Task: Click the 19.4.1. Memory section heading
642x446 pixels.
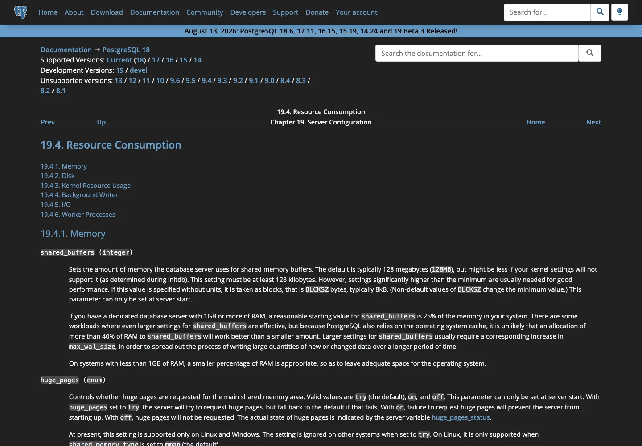Action: (73, 234)
